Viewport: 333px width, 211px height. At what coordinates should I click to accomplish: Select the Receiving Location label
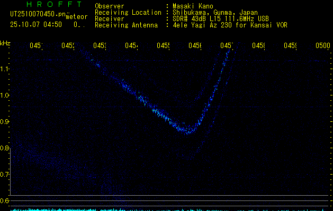point(128,12)
